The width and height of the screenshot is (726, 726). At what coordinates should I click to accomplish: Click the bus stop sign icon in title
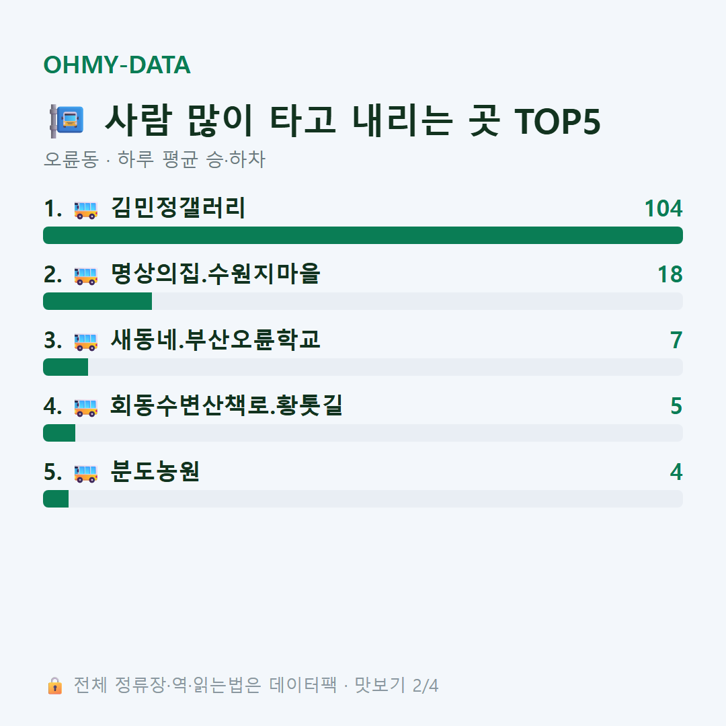[x=67, y=121]
